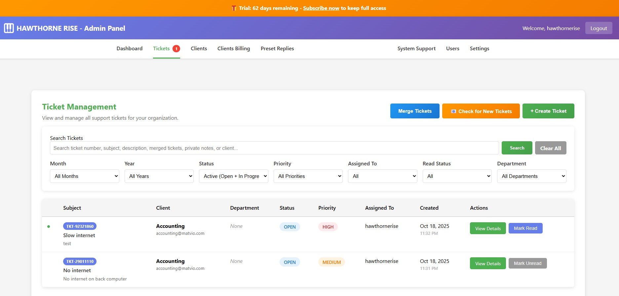The image size is (619, 296).
Task: Click the TKT-29011110 ticket number badge
Action: pyautogui.click(x=80, y=261)
